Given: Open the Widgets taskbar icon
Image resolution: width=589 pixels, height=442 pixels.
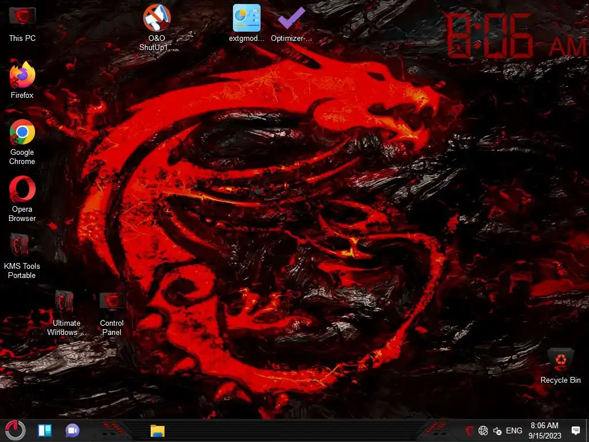Looking at the screenshot, I should click(45, 430).
